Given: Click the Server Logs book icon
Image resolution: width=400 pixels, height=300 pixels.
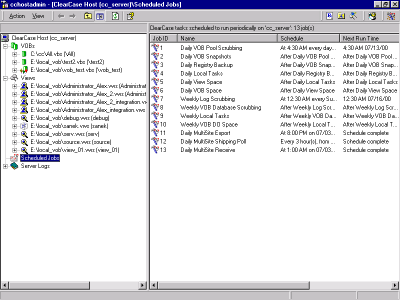Looking at the screenshot, I should coord(14,166).
